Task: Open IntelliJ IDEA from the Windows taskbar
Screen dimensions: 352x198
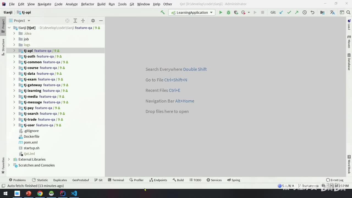Action: click(x=63, y=193)
